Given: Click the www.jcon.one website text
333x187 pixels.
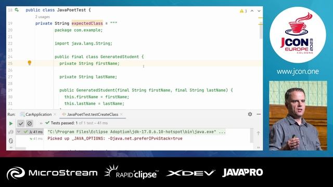Looking at the screenshot, I should 298,72.
